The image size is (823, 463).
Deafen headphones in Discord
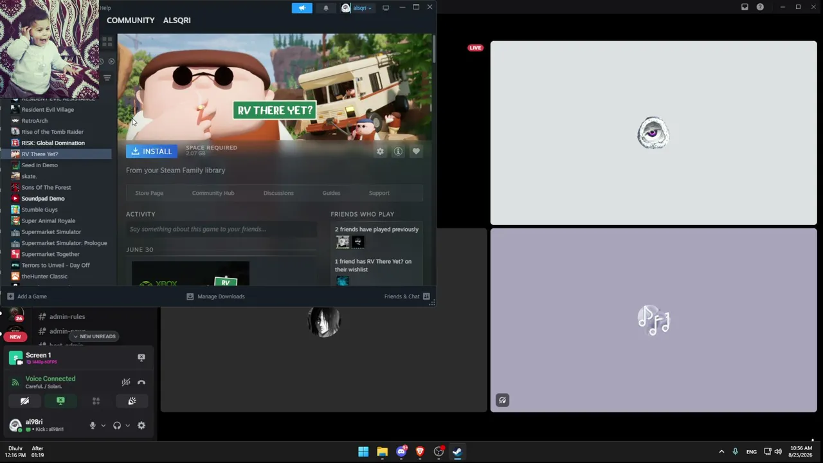[x=117, y=425]
